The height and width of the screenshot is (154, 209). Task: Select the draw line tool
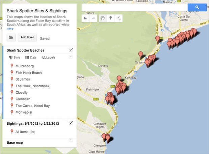tap(119, 18)
